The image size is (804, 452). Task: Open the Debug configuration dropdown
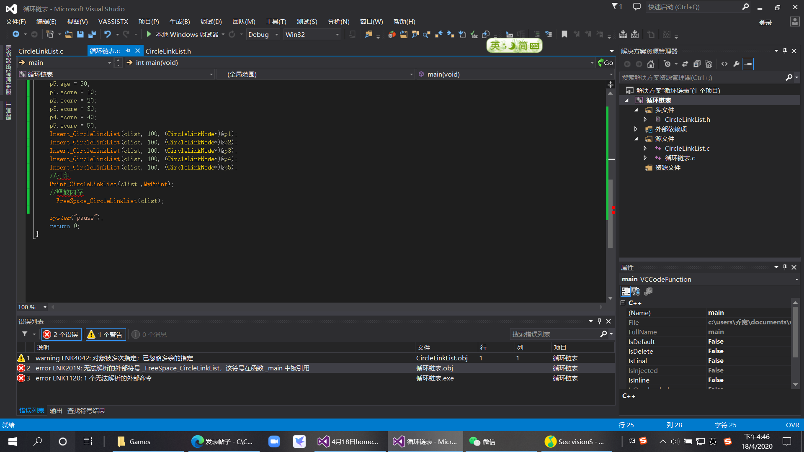[263, 34]
